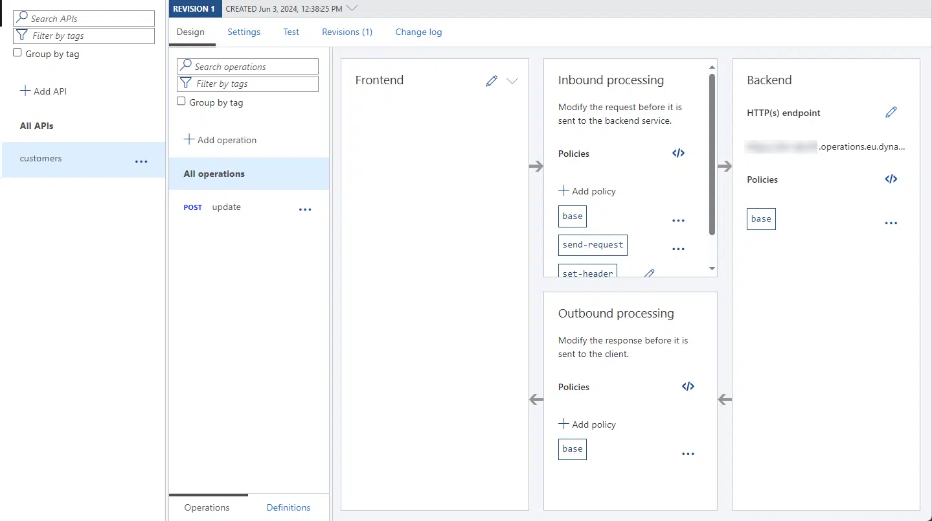The image size is (932, 521).
Task: Open the base policy menu in Backend panel
Action: point(891,223)
